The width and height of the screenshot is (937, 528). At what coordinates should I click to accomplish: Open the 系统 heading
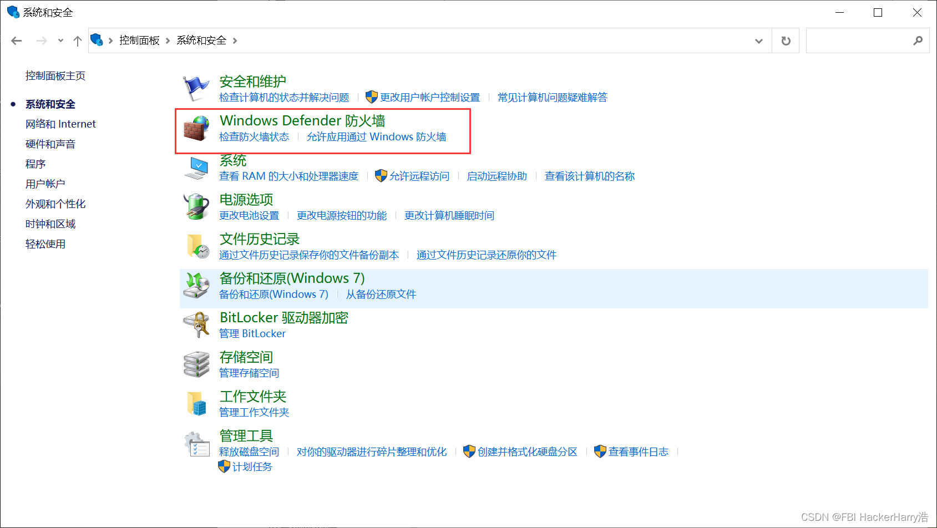tap(233, 160)
